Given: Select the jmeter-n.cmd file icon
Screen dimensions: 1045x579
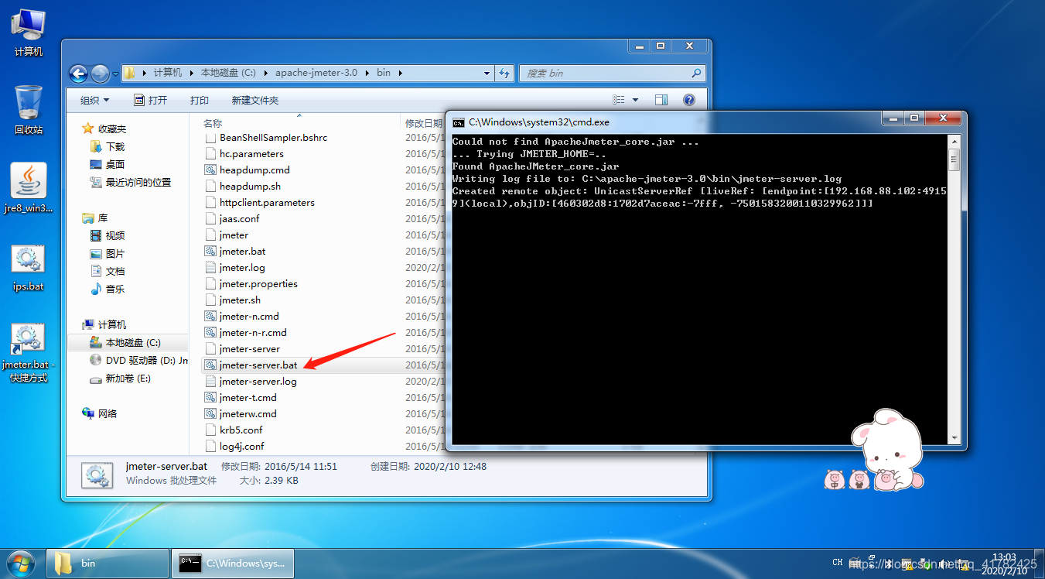Looking at the screenshot, I should pos(210,316).
